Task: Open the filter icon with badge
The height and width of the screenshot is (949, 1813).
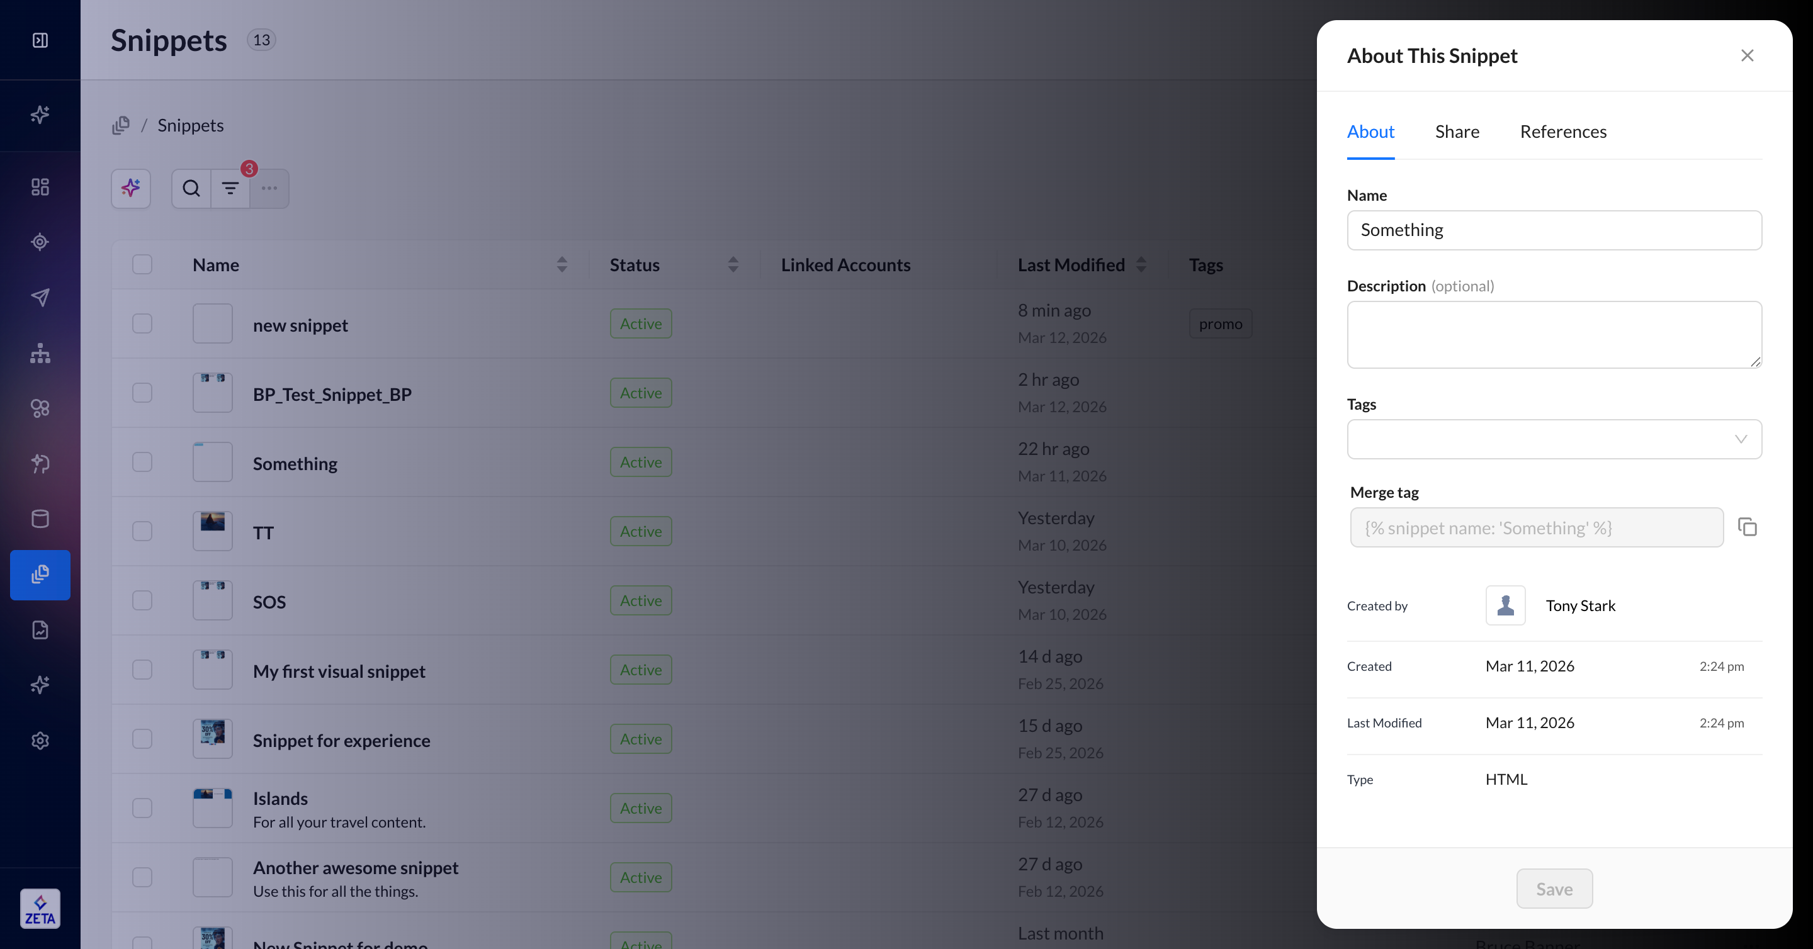Action: (230, 188)
